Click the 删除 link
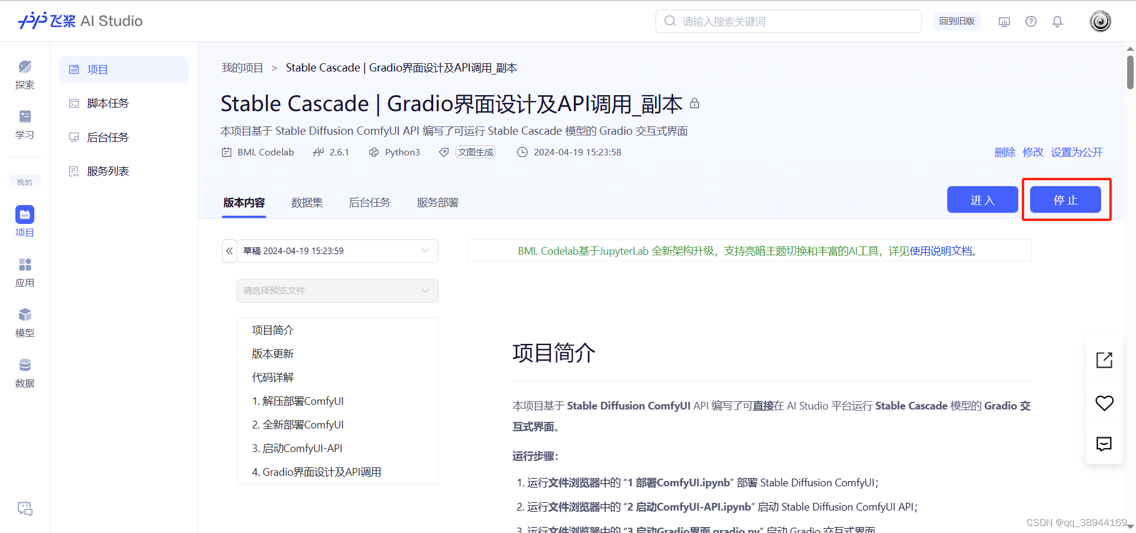The height and width of the screenshot is (533, 1136). pos(1005,152)
